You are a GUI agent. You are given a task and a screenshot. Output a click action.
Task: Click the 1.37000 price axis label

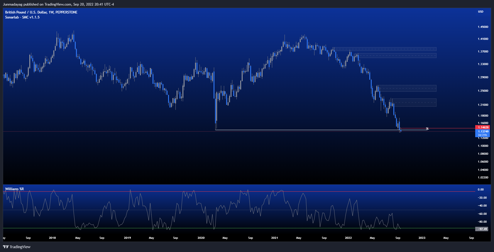(483, 52)
